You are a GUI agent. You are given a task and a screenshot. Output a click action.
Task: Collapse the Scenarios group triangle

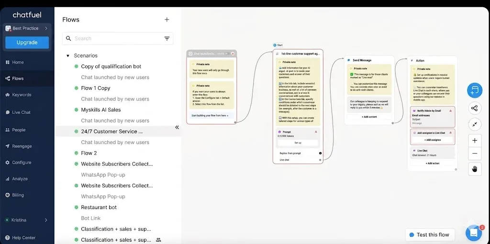67,55
